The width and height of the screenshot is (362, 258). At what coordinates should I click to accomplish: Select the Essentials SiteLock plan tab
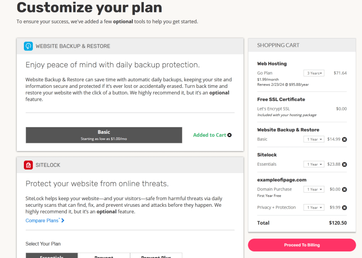[x=52, y=256]
